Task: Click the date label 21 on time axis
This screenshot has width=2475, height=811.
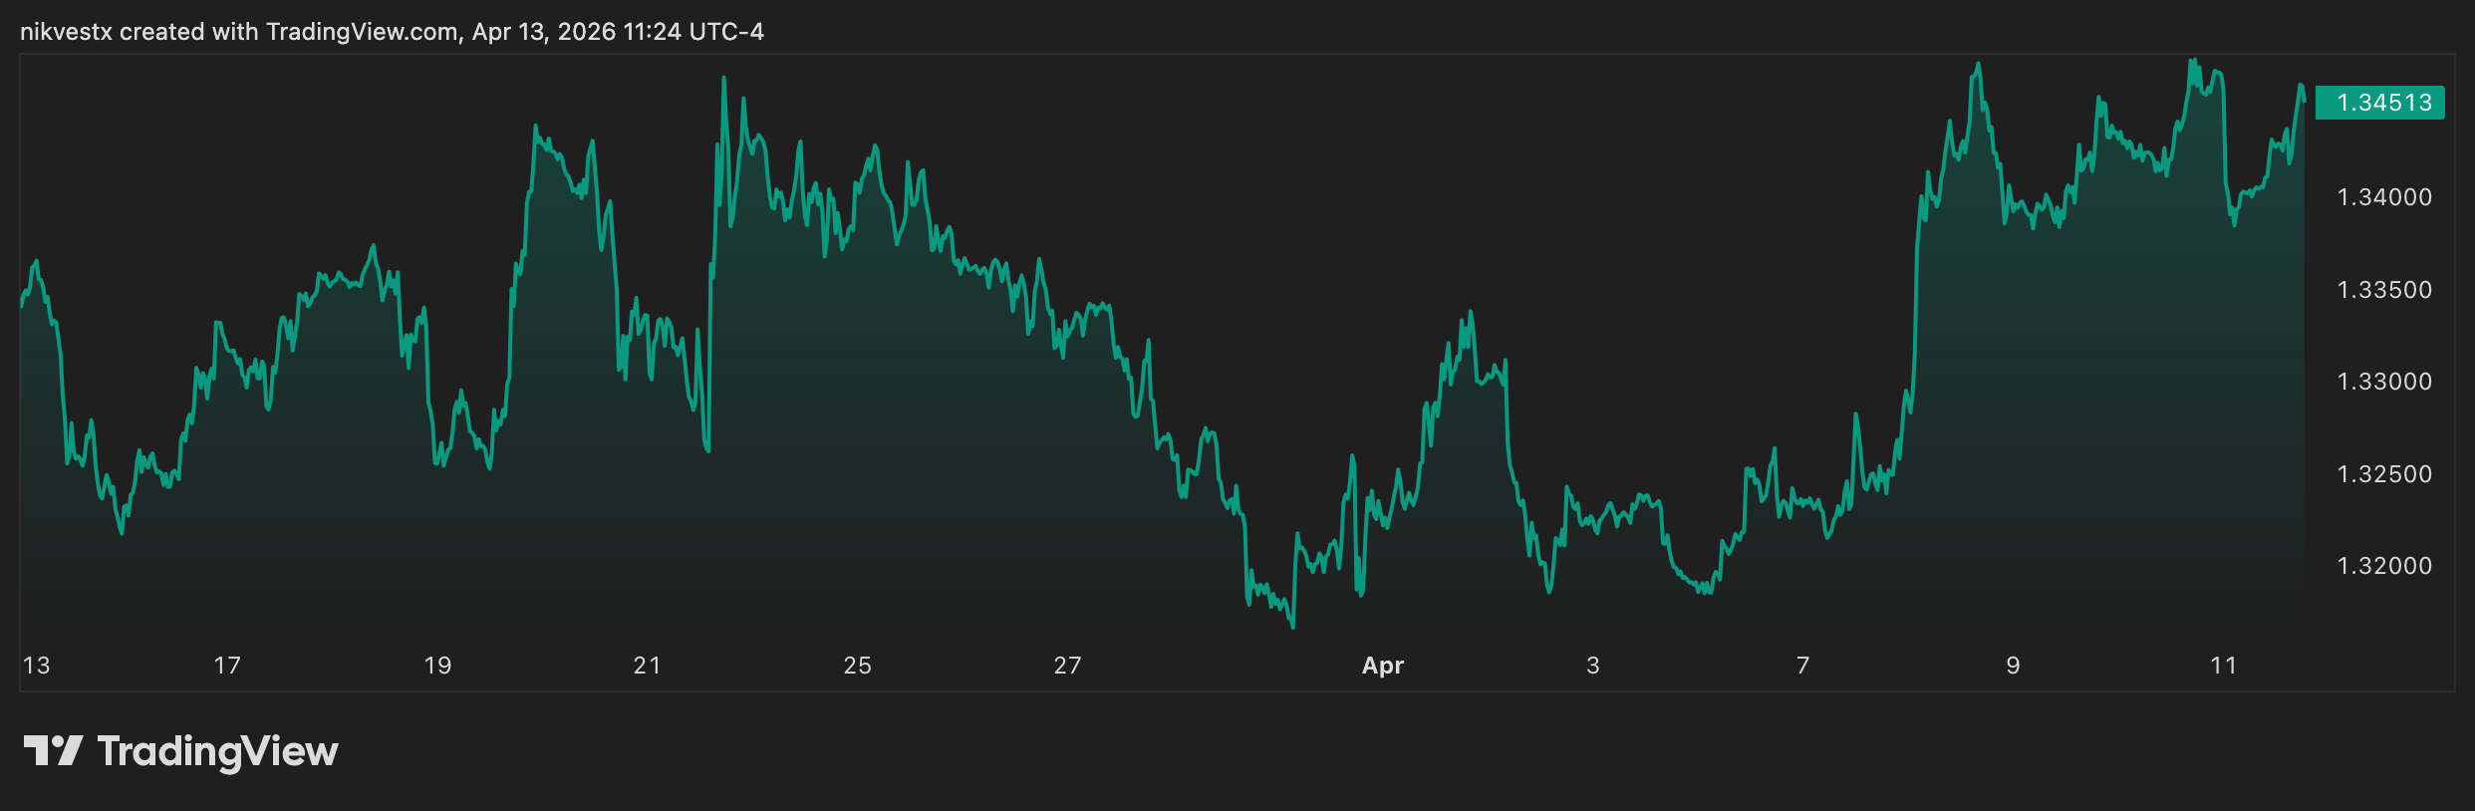Action: pos(648,666)
